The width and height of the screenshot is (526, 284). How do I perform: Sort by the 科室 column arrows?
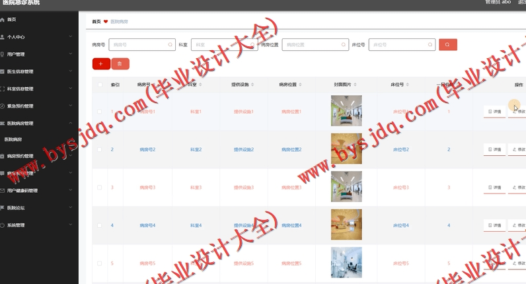pyautogui.click(x=200, y=85)
